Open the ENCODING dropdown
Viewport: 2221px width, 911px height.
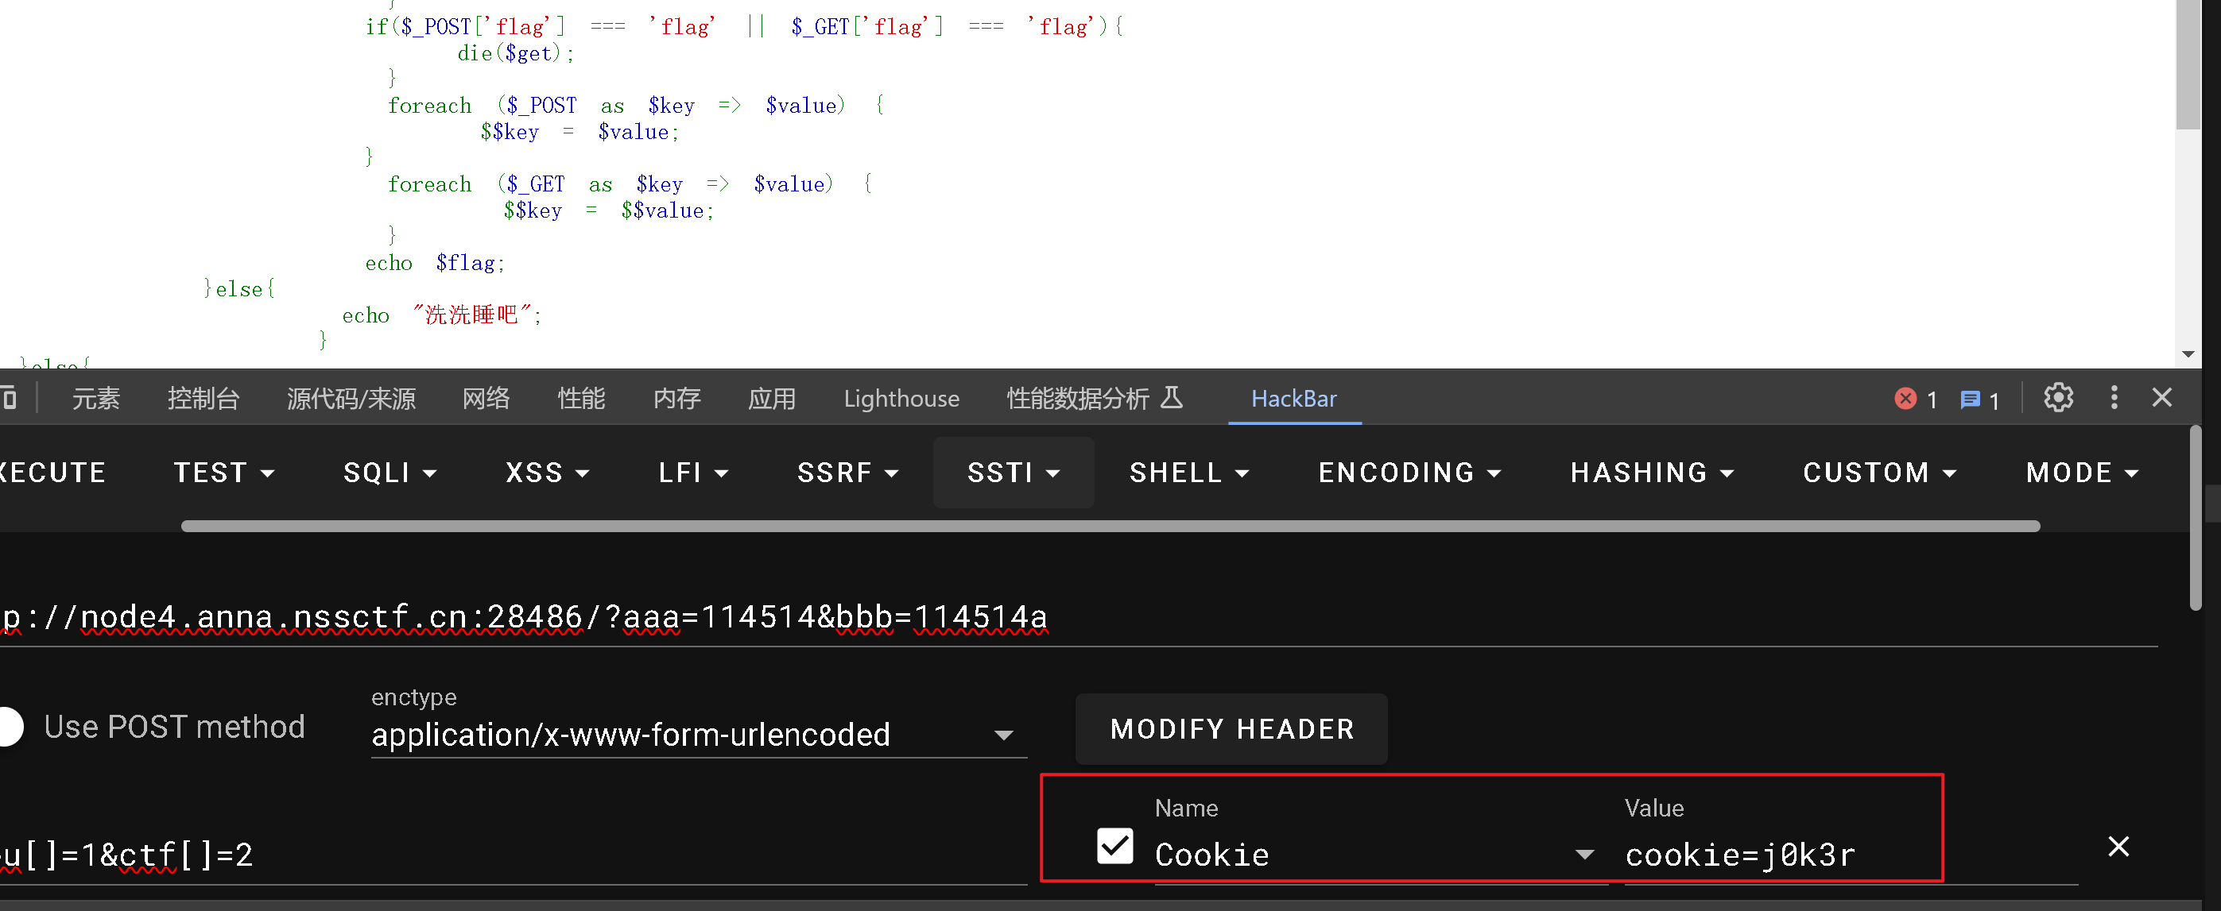(x=1409, y=473)
